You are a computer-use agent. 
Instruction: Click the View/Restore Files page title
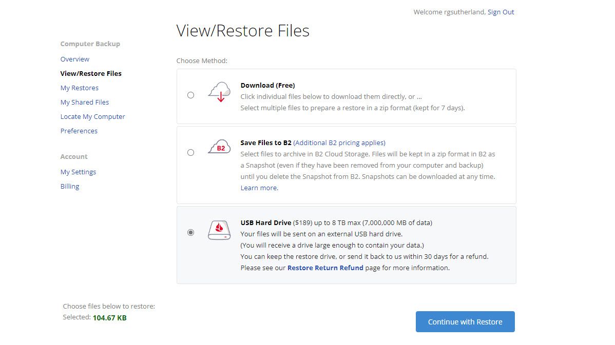[243, 31]
